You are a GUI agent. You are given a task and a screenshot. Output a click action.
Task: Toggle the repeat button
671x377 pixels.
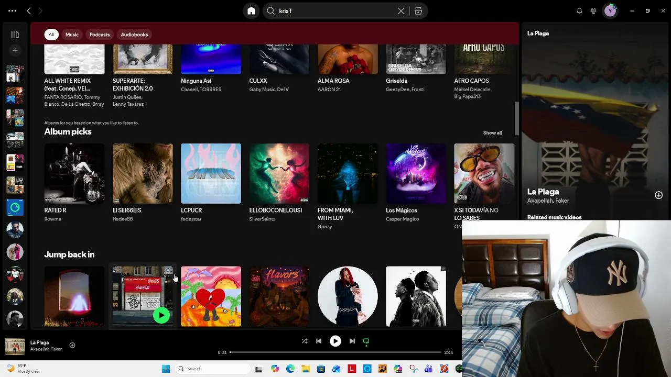pyautogui.click(x=366, y=341)
